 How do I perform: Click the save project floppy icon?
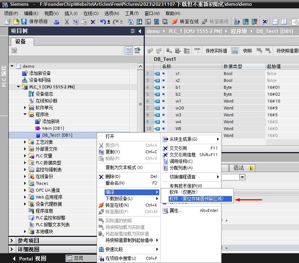(24, 22)
